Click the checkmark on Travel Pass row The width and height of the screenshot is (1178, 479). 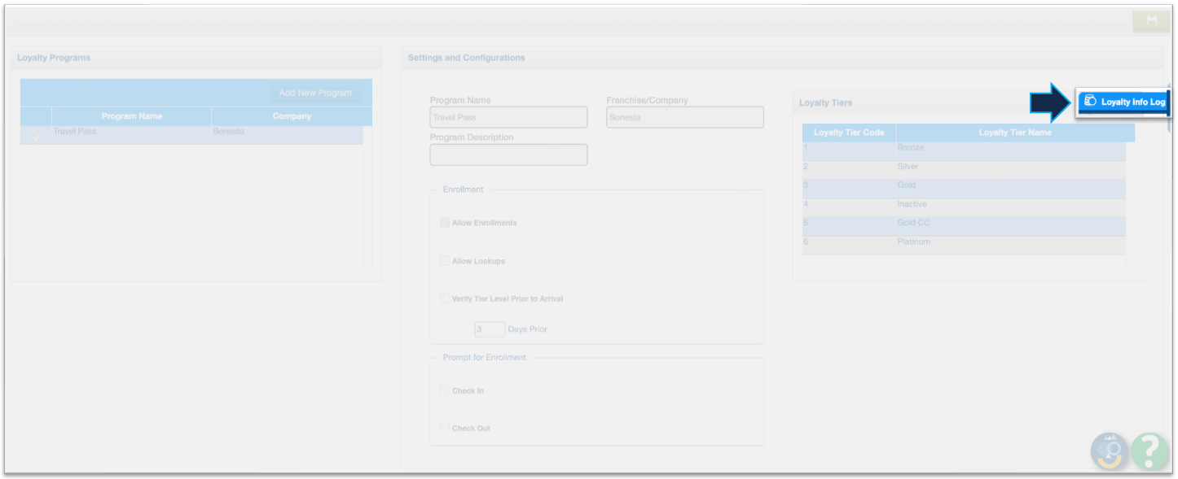(x=36, y=137)
